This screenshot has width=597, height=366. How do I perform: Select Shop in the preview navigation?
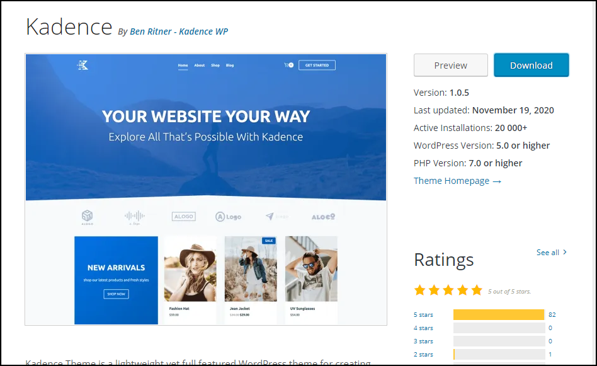click(215, 65)
